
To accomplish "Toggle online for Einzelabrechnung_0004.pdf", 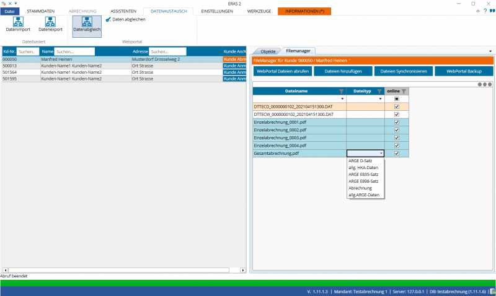I will [397, 146].
